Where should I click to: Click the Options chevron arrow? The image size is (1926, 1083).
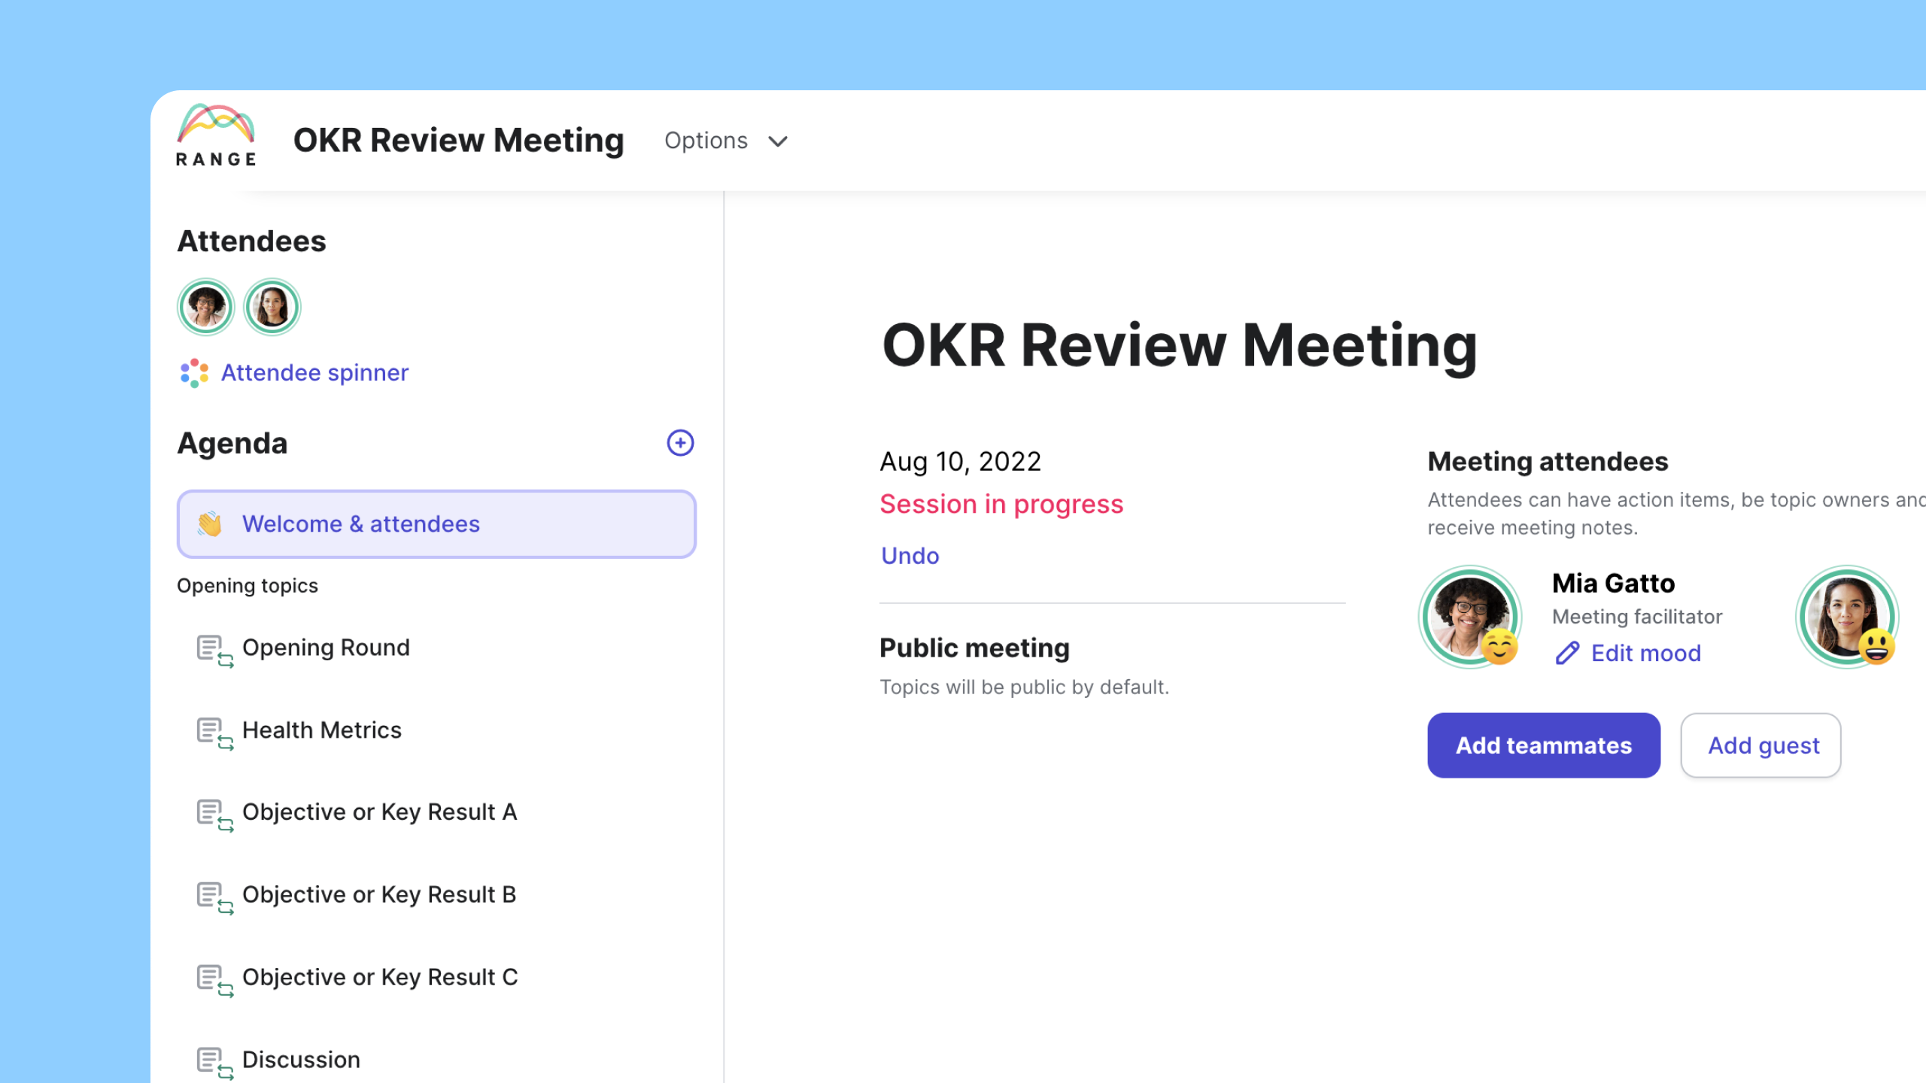778,141
